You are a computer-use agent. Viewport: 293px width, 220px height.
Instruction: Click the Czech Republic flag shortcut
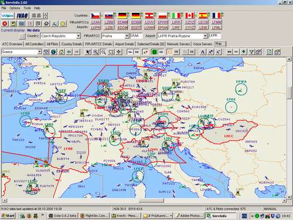(x=96, y=15)
